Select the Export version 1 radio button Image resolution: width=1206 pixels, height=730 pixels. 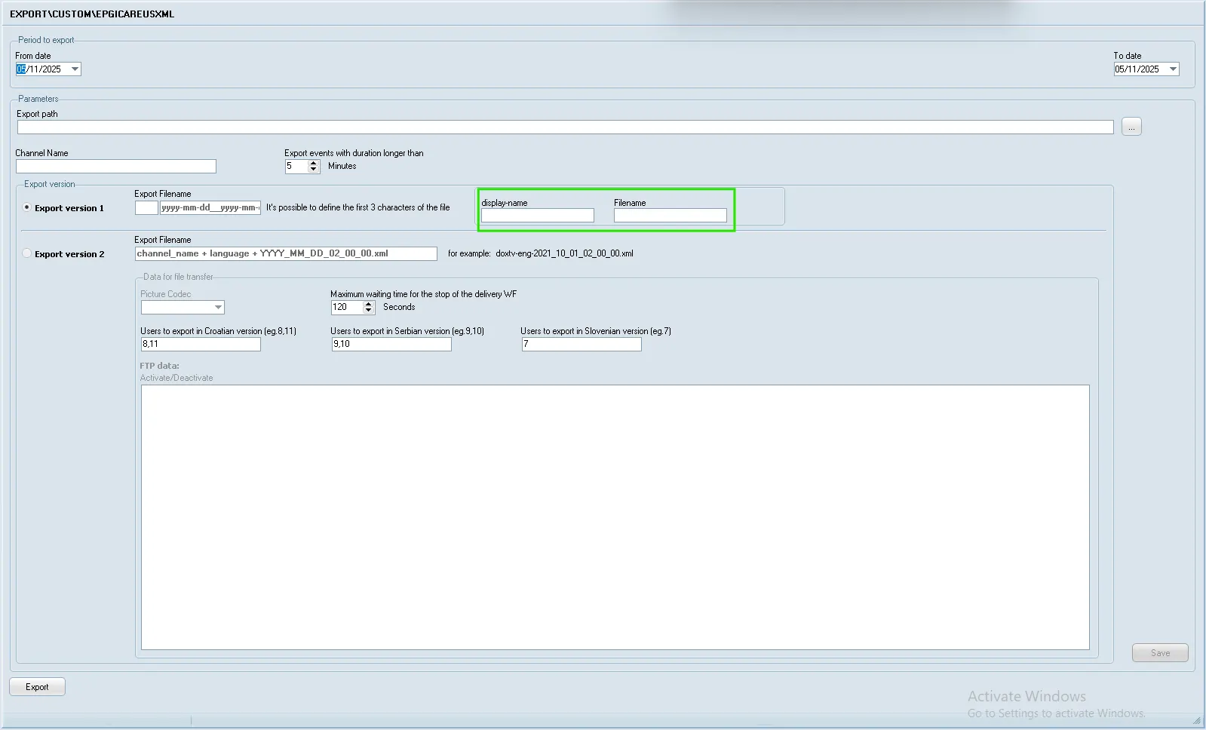27,207
